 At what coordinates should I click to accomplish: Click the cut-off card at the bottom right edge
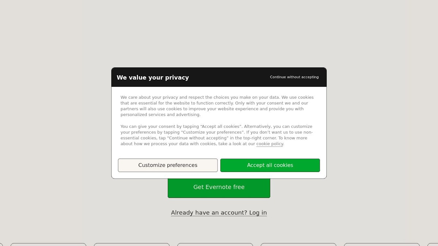[433, 245]
